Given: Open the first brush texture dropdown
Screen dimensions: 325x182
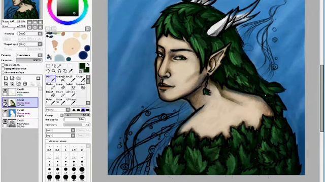Looking at the screenshot, I should click(60, 130).
